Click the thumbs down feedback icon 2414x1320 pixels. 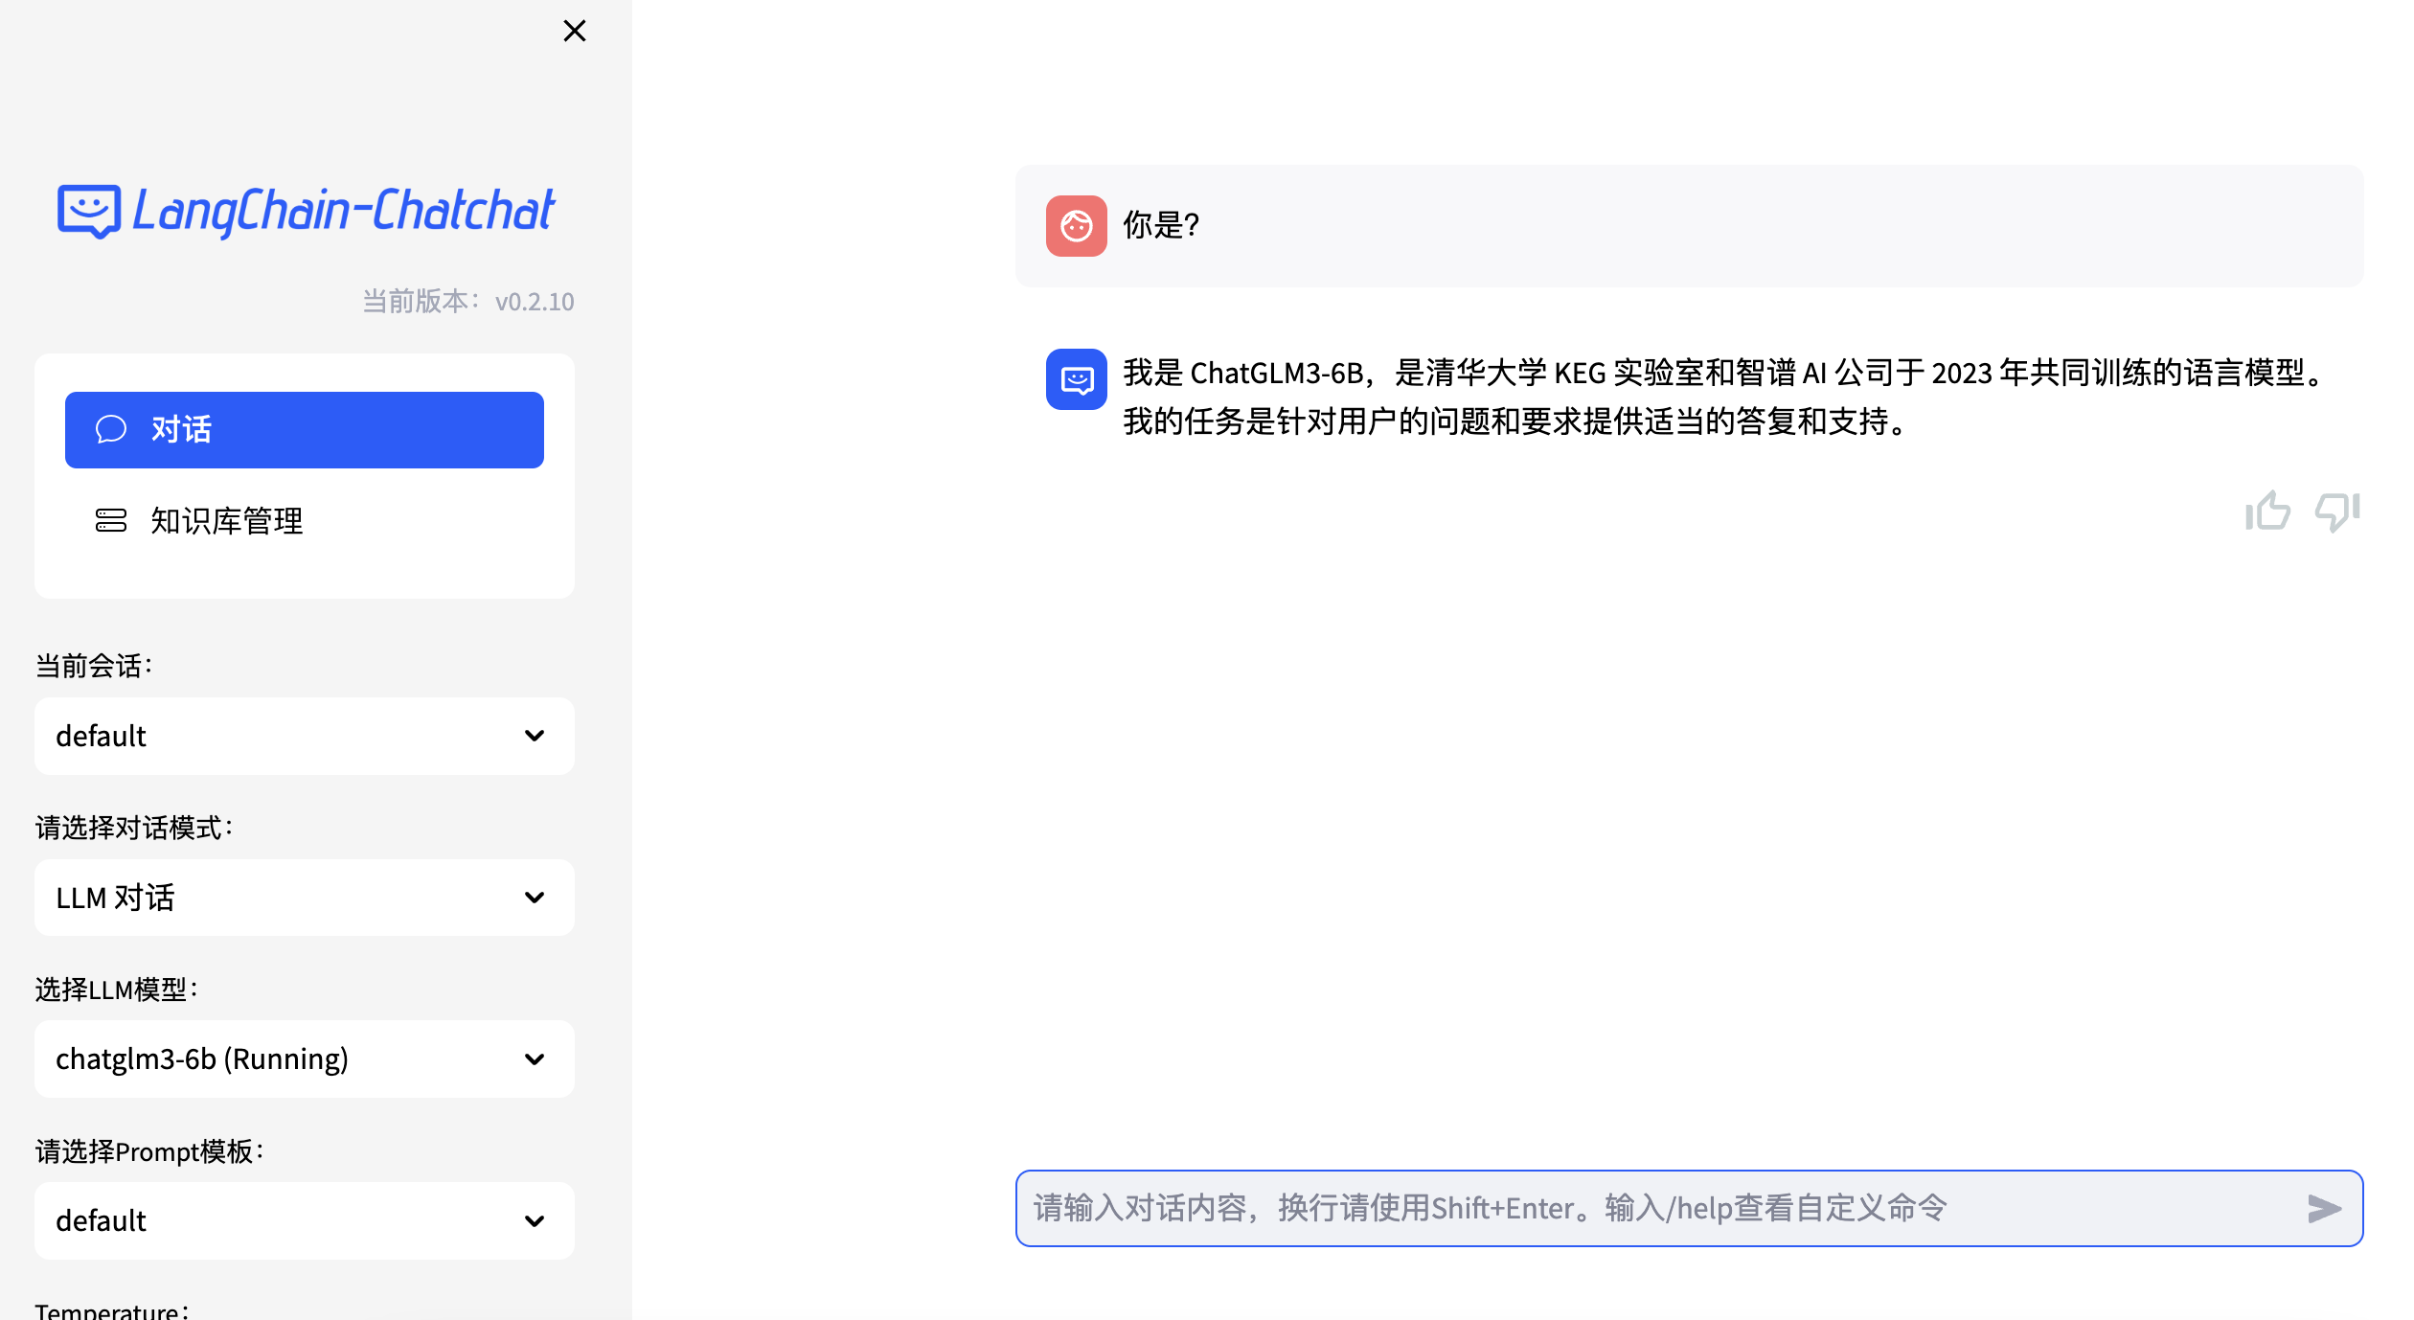2337,512
